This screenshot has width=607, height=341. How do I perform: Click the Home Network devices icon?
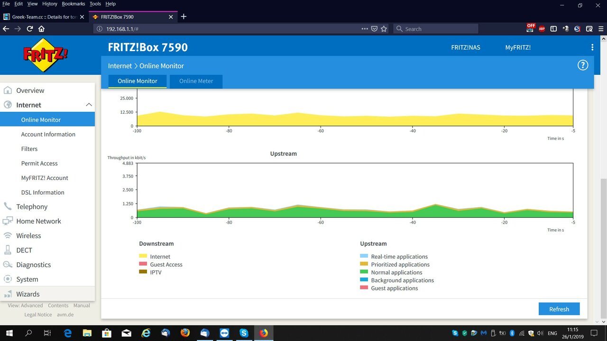coord(8,221)
